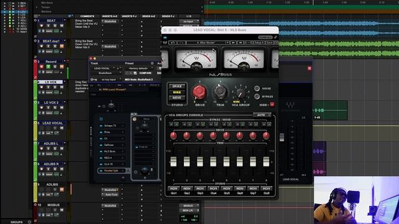The width and height of the screenshot is (399, 224).
Task: Click the SENDS A-E column header
Action: click(148, 16)
